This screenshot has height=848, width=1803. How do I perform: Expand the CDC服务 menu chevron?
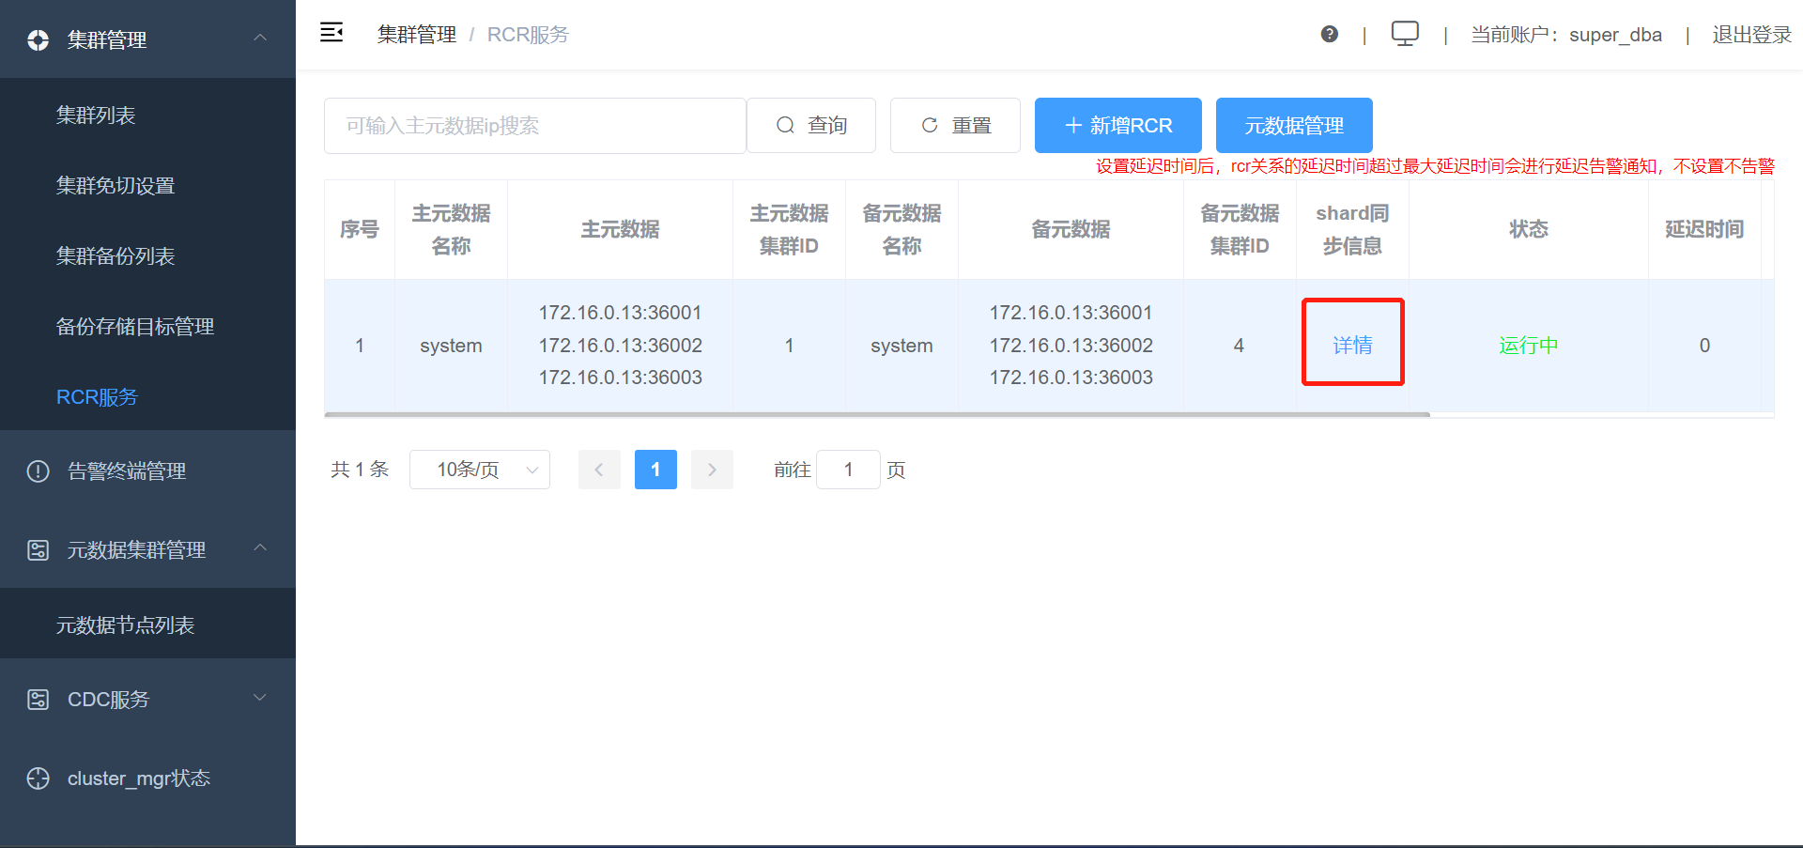point(260,698)
